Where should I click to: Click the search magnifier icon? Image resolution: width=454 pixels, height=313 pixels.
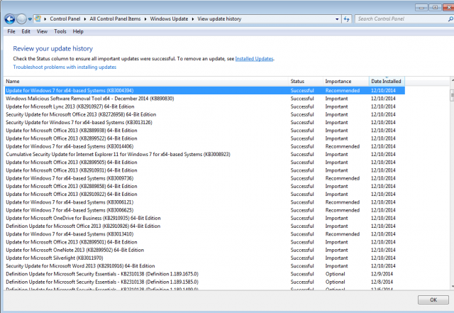[445, 19]
